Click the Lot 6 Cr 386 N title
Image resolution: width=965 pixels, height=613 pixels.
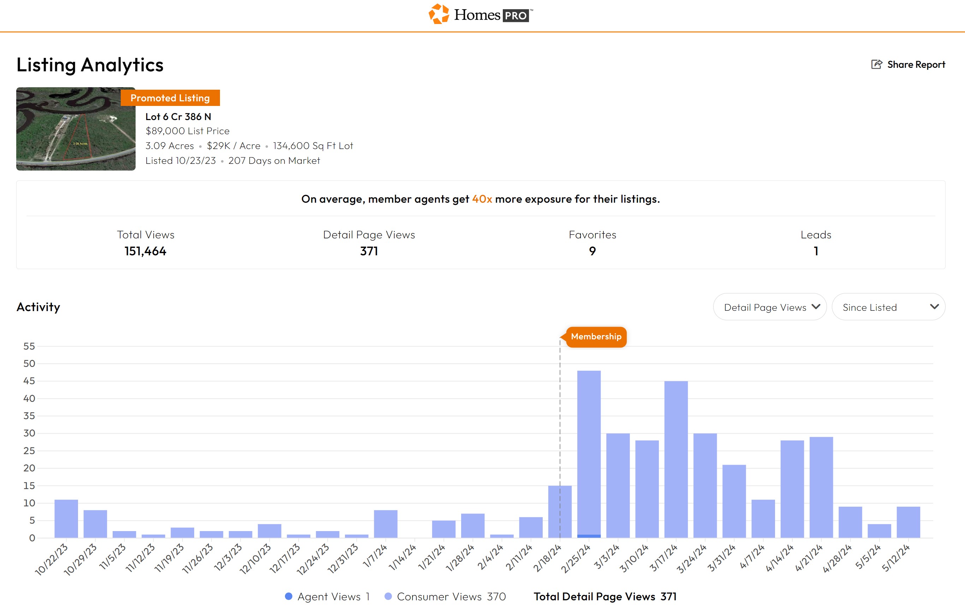(178, 117)
